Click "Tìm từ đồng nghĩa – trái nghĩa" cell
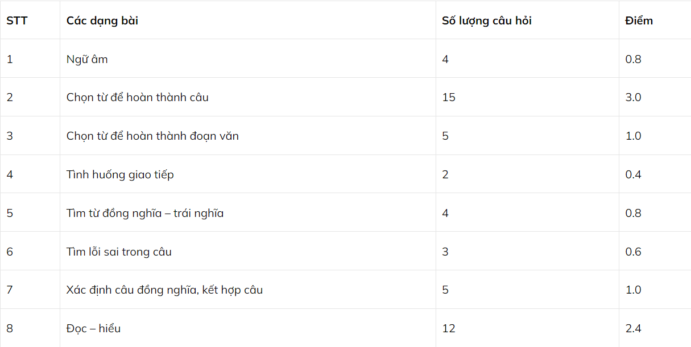Image resolution: width=691 pixels, height=347 pixels. tap(145, 214)
